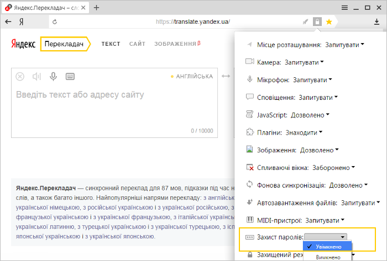Image resolution: width=387 pixels, height=261 pixels.
Task: Open Фонова синхронізація dropdown
Action: coord(348,185)
